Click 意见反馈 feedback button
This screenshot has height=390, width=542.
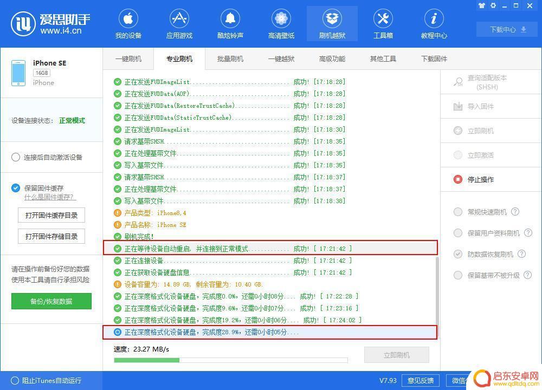point(421,380)
